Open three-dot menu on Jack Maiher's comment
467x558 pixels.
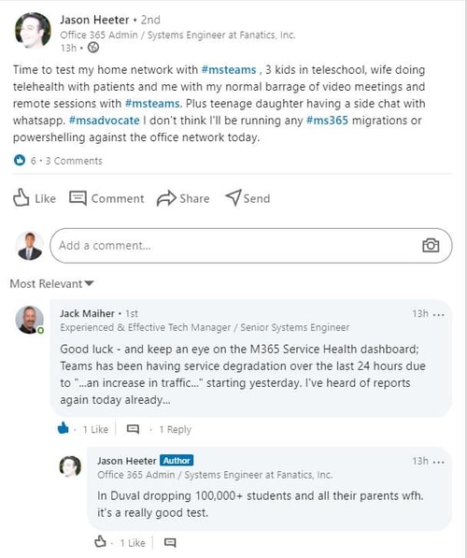439,315
